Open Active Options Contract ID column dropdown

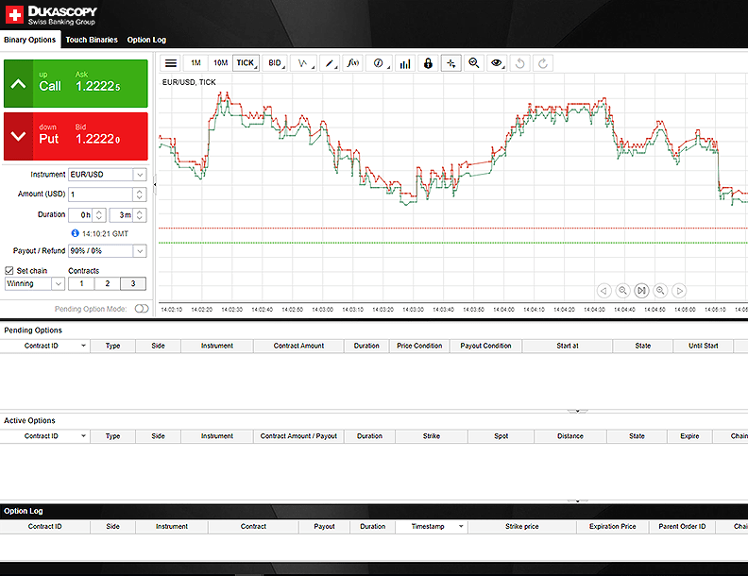tap(83, 436)
